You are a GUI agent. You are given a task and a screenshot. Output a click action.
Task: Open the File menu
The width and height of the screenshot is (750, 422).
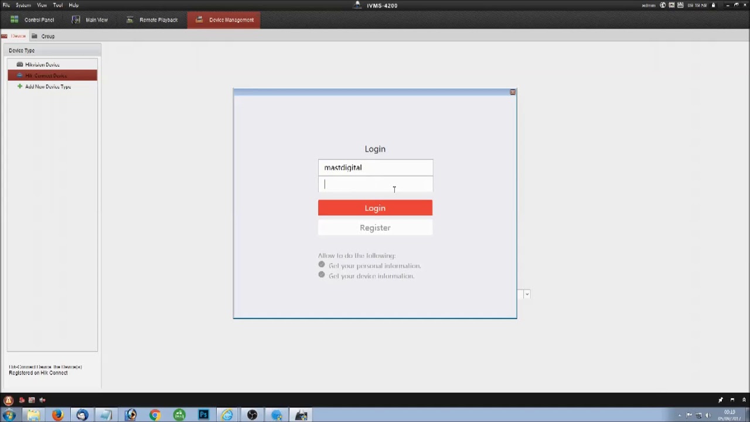click(x=6, y=5)
